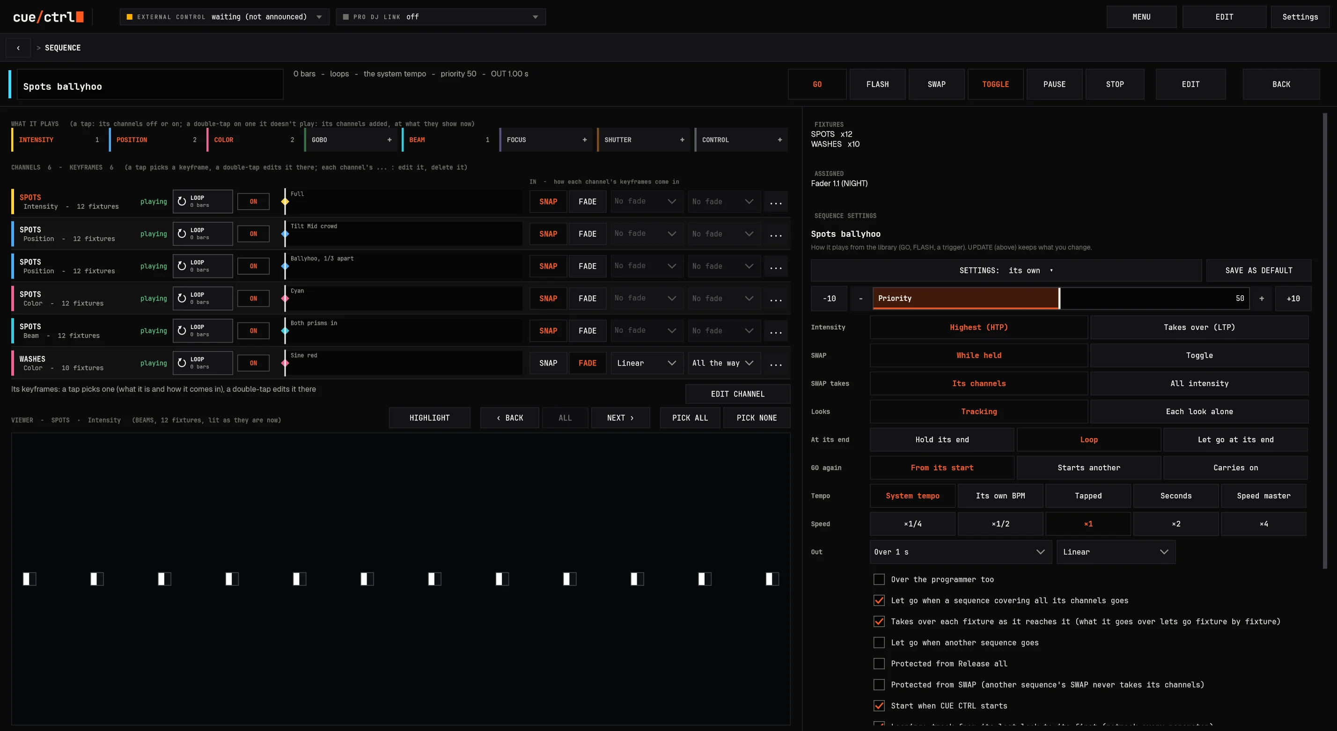Add Shutter channels with its plus icon
Screen dimensions: 1337x731
click(682, 139)
